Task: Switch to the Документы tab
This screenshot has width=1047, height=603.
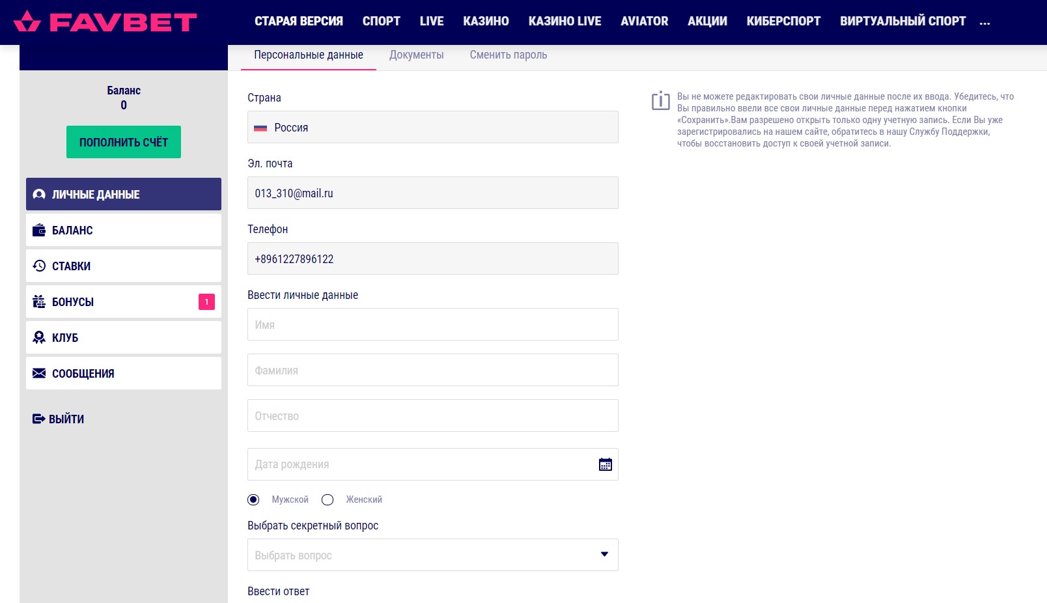Action: [x=416, y=55]
